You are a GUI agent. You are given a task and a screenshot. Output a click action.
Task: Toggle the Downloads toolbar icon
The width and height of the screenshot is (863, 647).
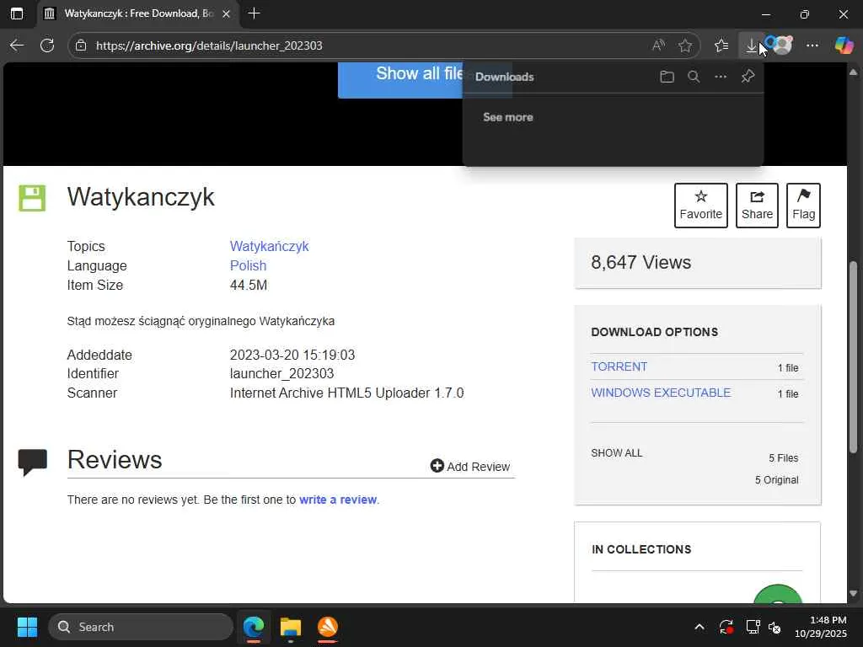coord(751,45)
